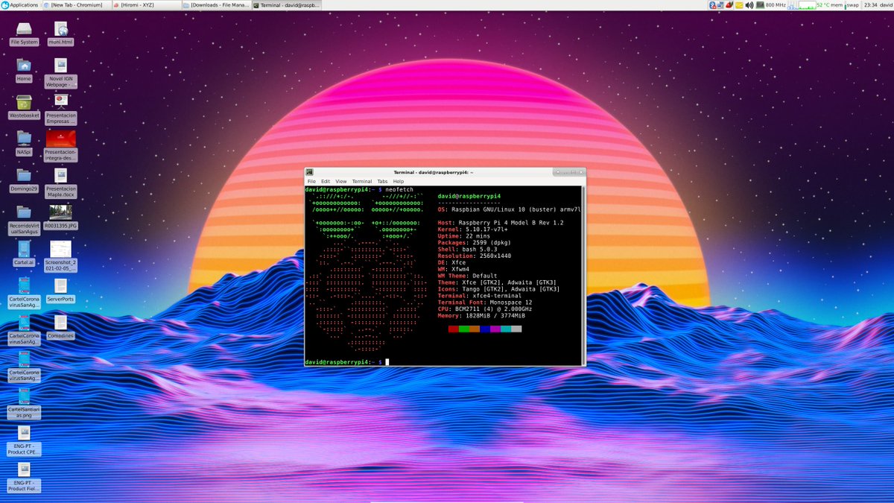
Task: Open the terminal File menu
Action: 311,181
